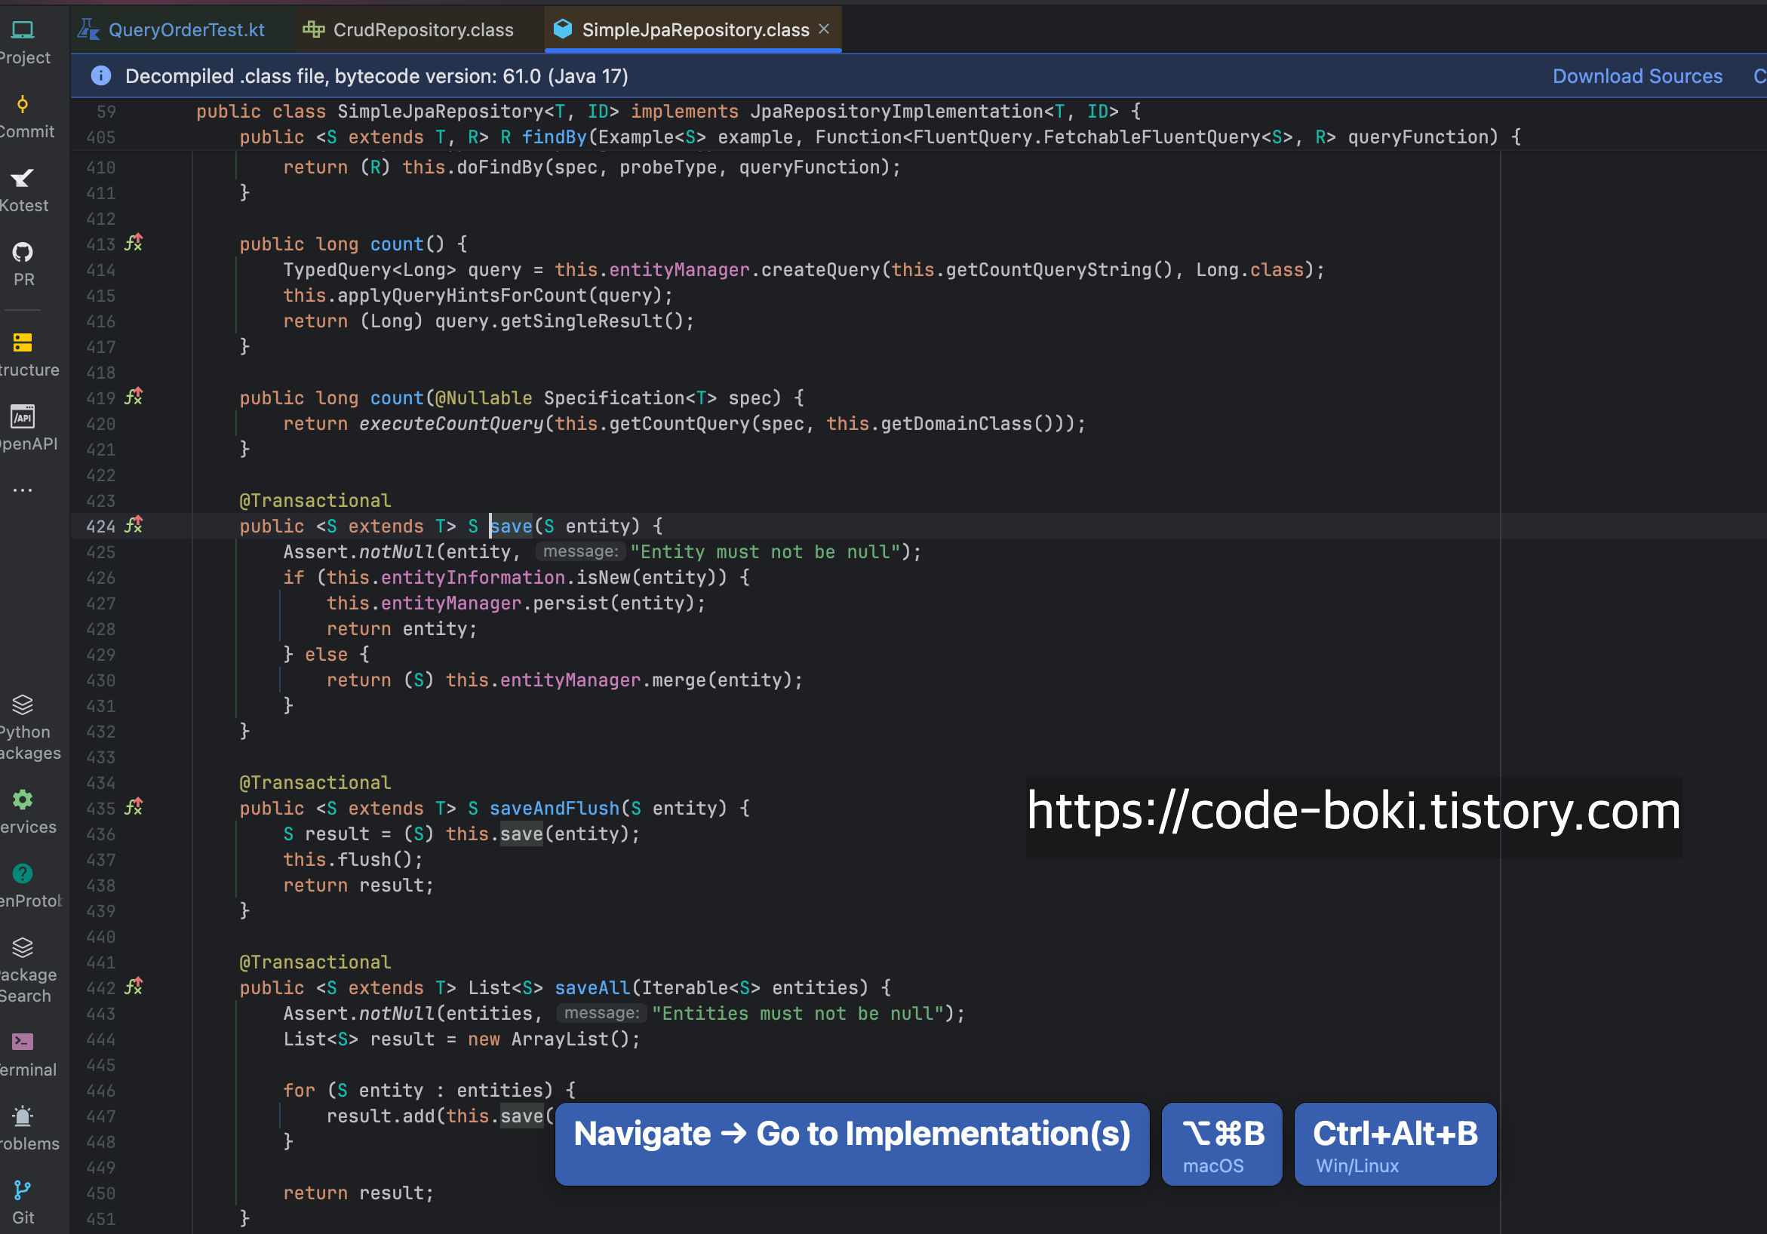Click line number 424 in gutter
The height and width of the screenshot is (1234, 1767).
(x=100, y=527)
